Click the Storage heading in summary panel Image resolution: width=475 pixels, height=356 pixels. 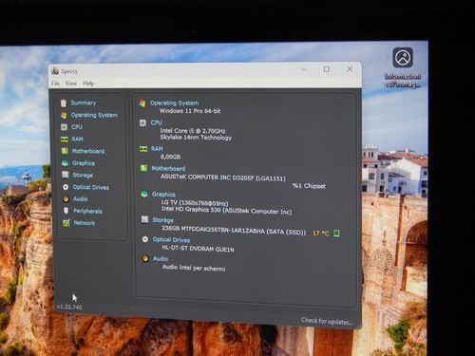click(162, 220)
